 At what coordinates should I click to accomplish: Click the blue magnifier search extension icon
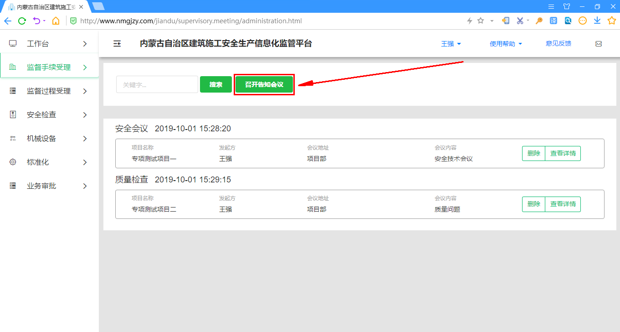pos(568,21)
